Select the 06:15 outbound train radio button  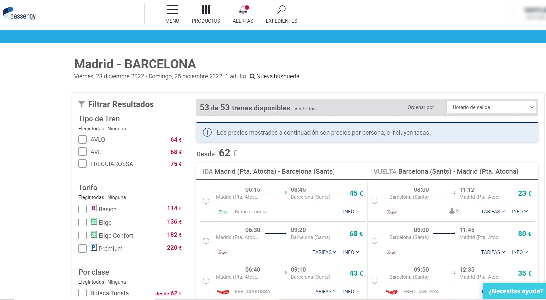tap(206, 201)
